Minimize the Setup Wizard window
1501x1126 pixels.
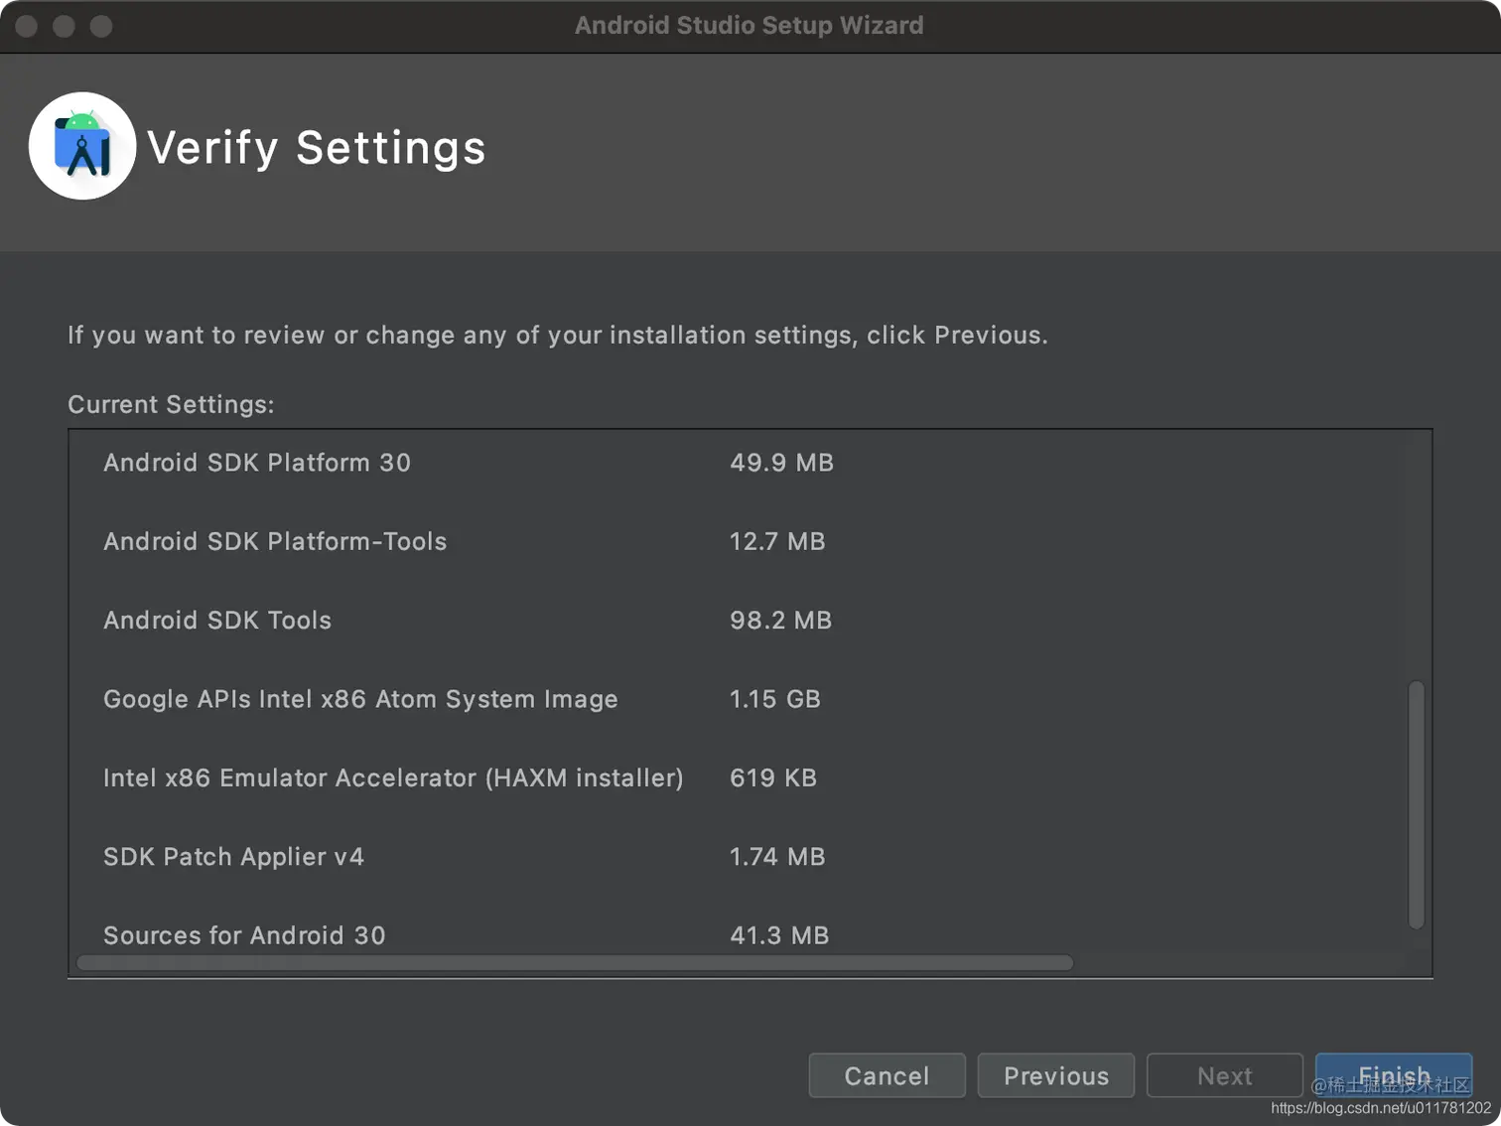[65, 26]
